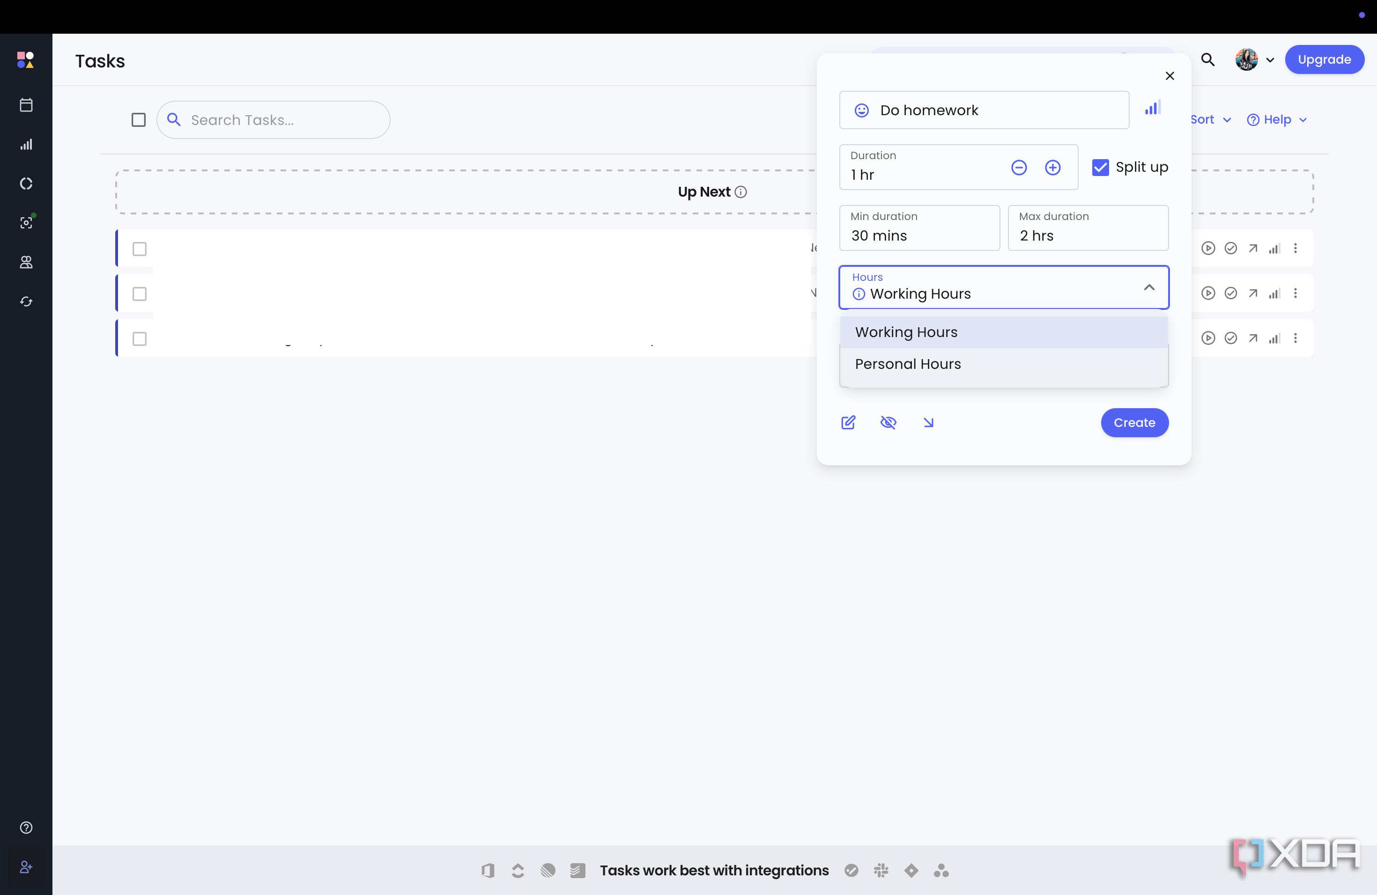Click the invite user icon in sidebar
The height and width of the screenshot is (895, 1377).
(26, 867)
